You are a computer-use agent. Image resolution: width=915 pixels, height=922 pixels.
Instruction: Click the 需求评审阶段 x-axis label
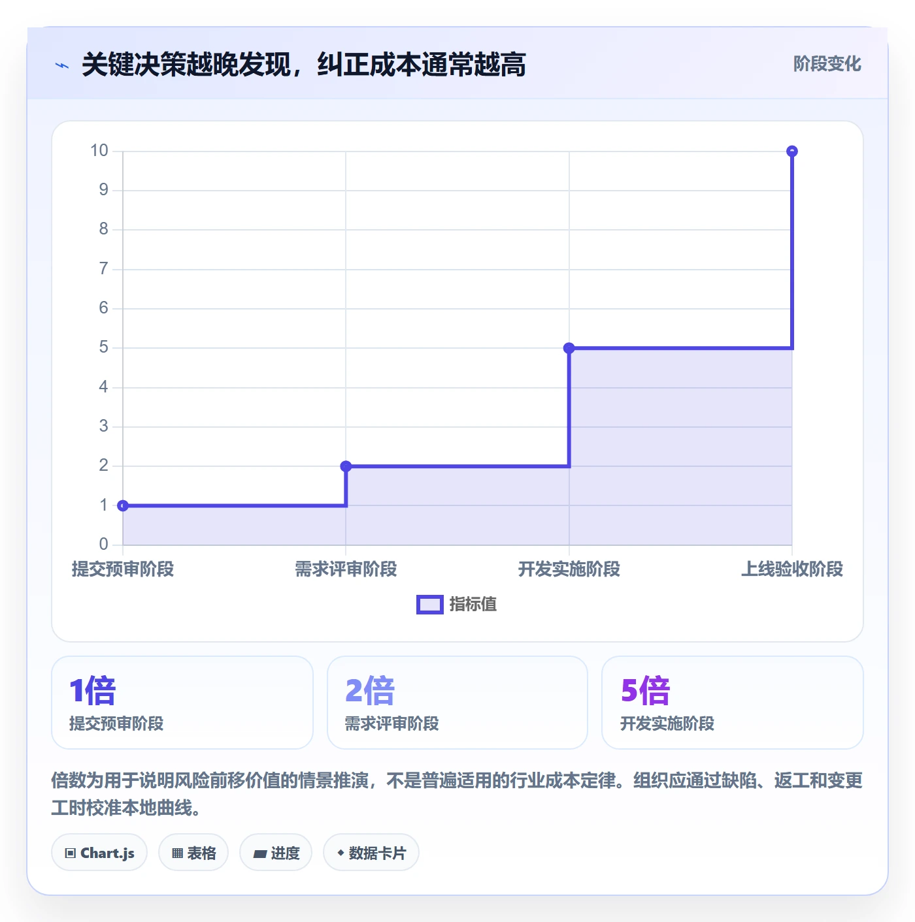tap(346, 569)
